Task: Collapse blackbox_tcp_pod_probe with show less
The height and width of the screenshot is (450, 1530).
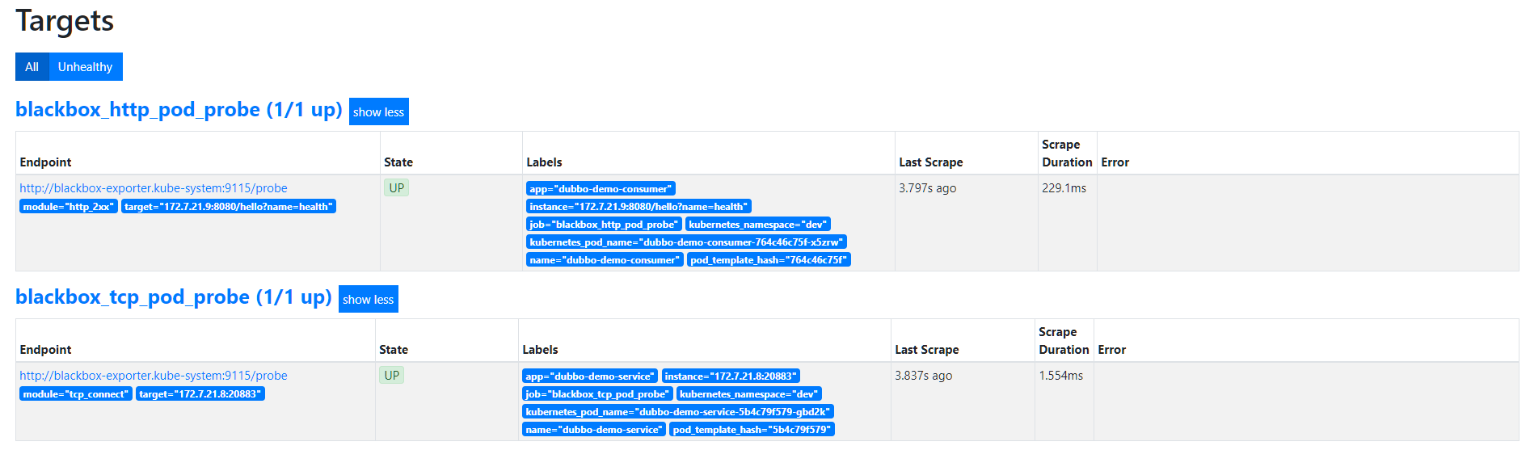Action: tap(368, 300)
